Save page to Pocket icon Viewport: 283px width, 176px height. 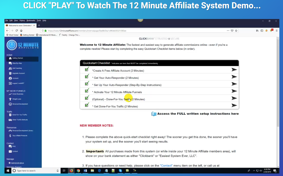[232, 31]
